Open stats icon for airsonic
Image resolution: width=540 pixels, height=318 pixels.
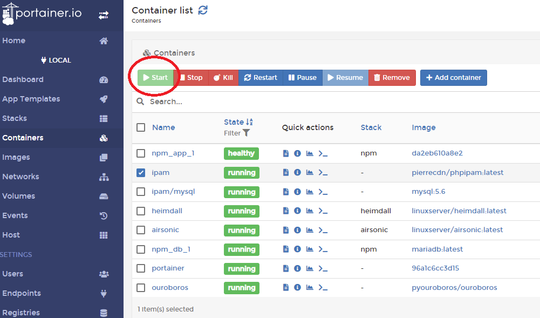pyautogui.click(x=310, y=230)
